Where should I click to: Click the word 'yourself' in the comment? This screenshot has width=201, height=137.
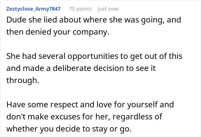coord(142,105)
